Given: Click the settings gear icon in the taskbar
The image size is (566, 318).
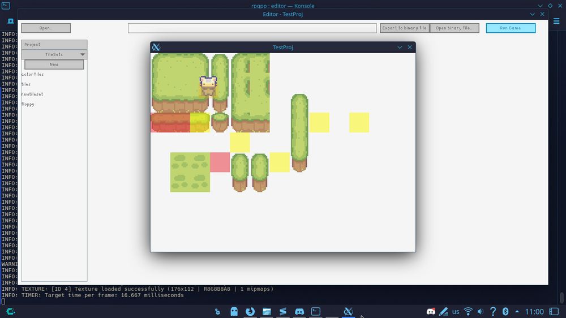Looking at the screenshot, I should (217, 312).
